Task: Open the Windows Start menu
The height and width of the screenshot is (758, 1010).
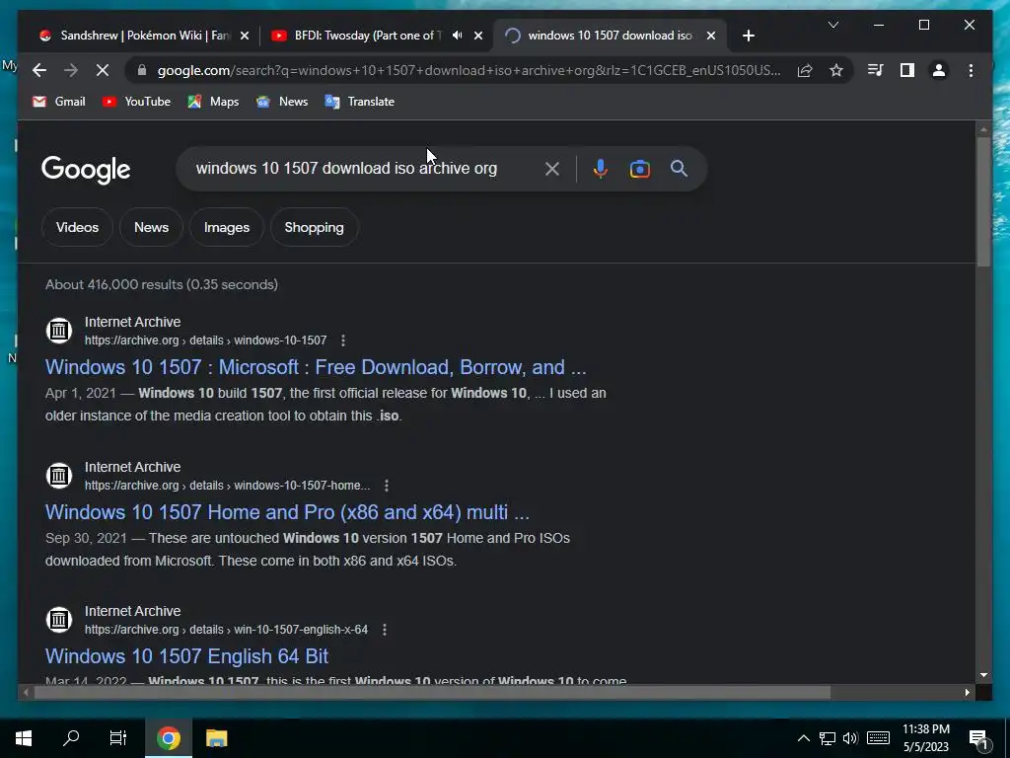Action: pos(24,738)
